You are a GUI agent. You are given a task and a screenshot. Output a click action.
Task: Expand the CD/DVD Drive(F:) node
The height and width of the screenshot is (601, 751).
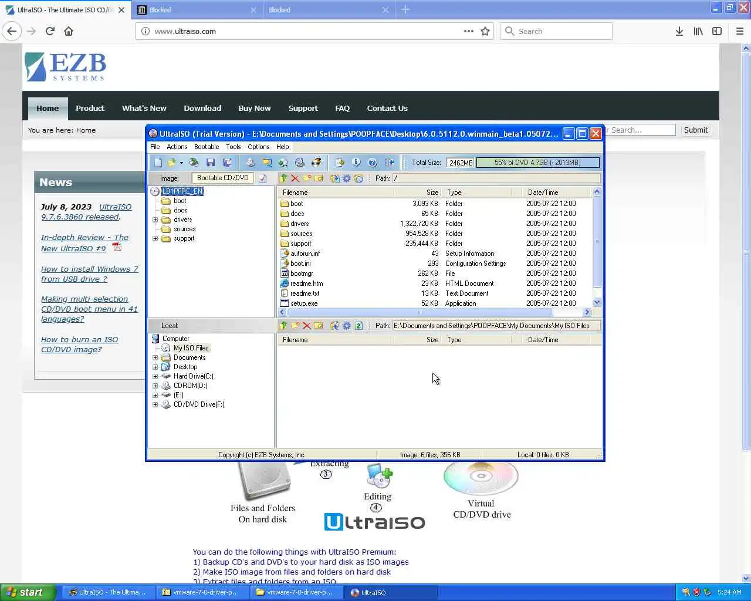[x=155, y=404]
